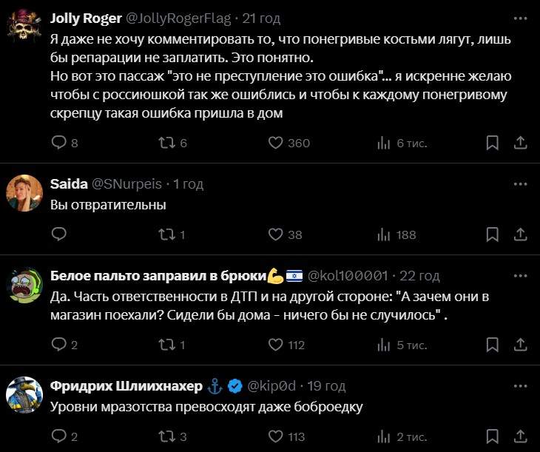Open more options on Фридрих Шлиихнахер's post

(519, 385)
